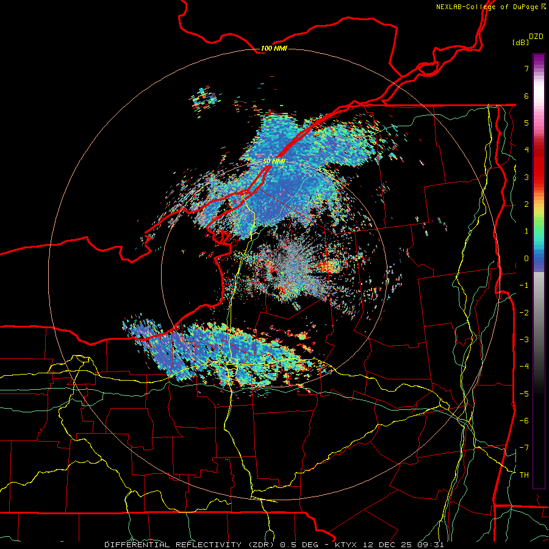Click the 1 value on color scale
Screen dimensions: 549x549
click(x=526, y=231)
